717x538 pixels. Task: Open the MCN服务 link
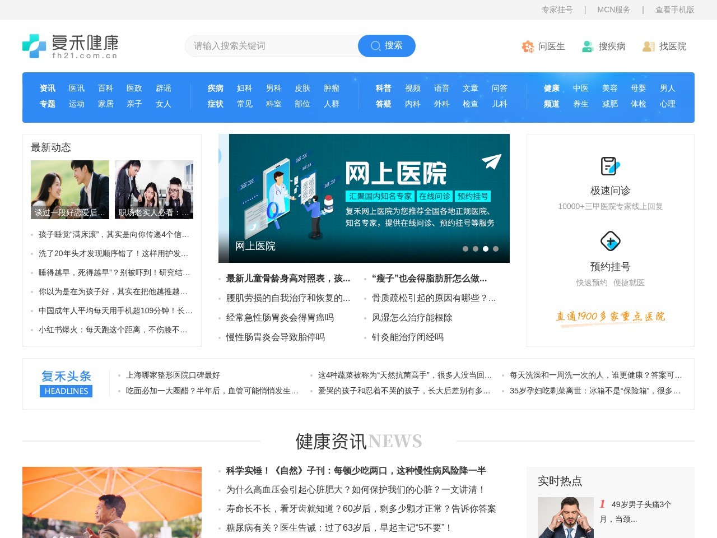613,10
